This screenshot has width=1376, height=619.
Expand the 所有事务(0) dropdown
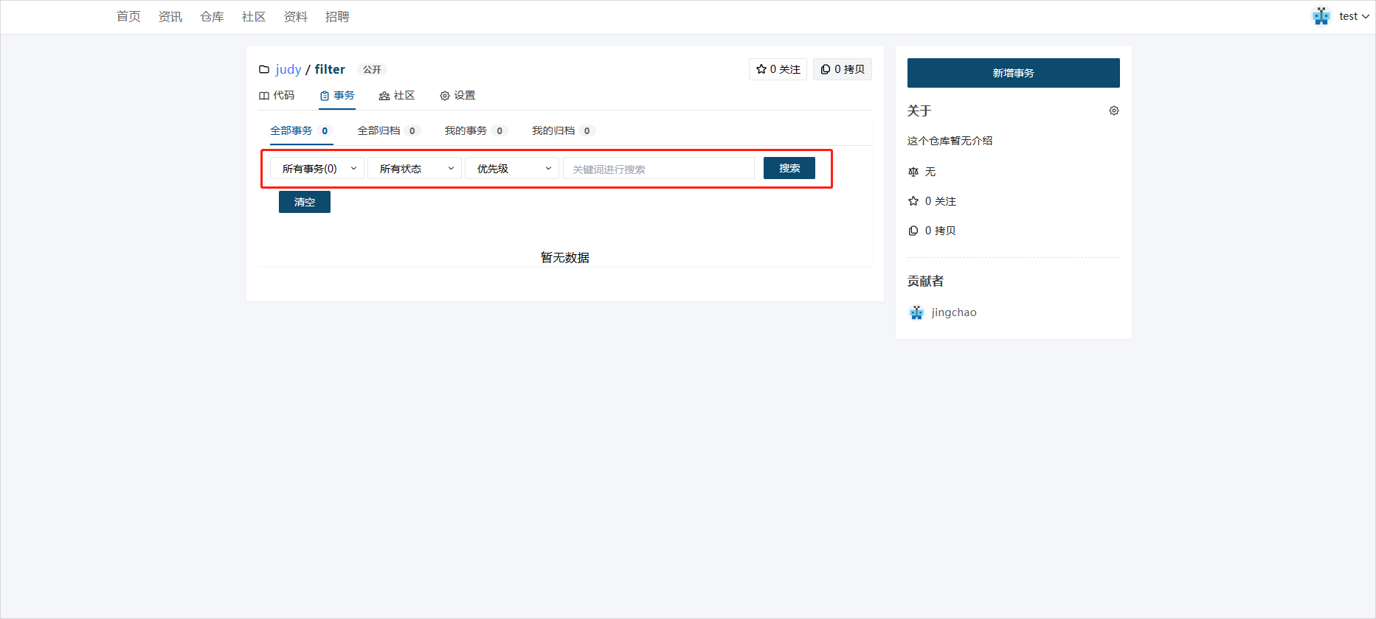[317, 169]
